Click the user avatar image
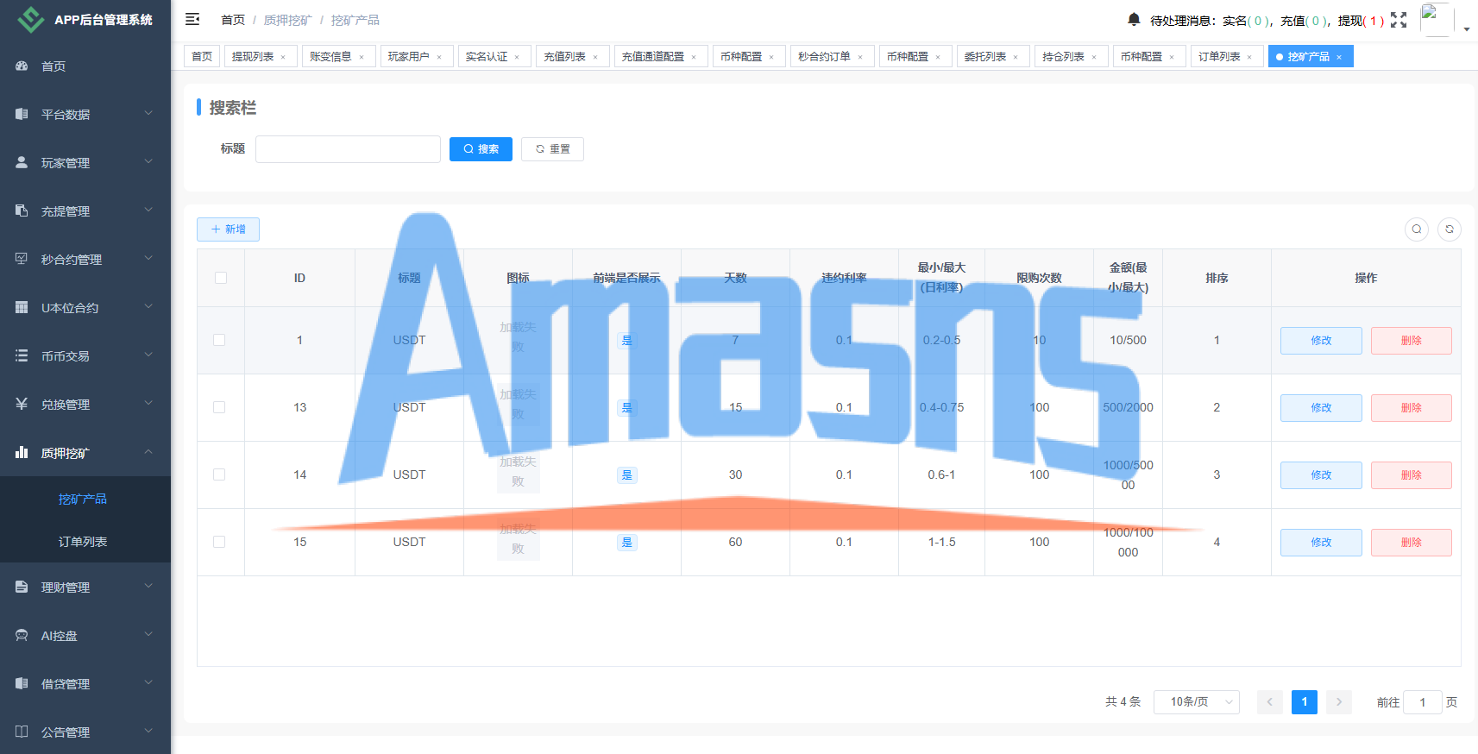The height and width of the screenshot is (754, 1478). (1437, 20)
